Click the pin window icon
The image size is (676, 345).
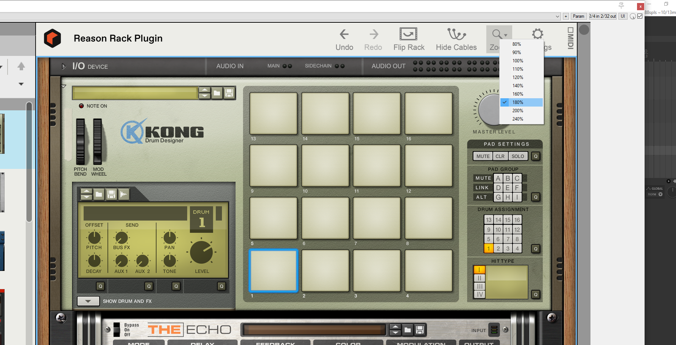(x=621, y=5)
